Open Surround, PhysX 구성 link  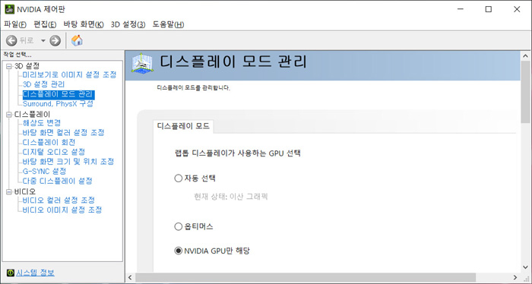pos(58,104)
